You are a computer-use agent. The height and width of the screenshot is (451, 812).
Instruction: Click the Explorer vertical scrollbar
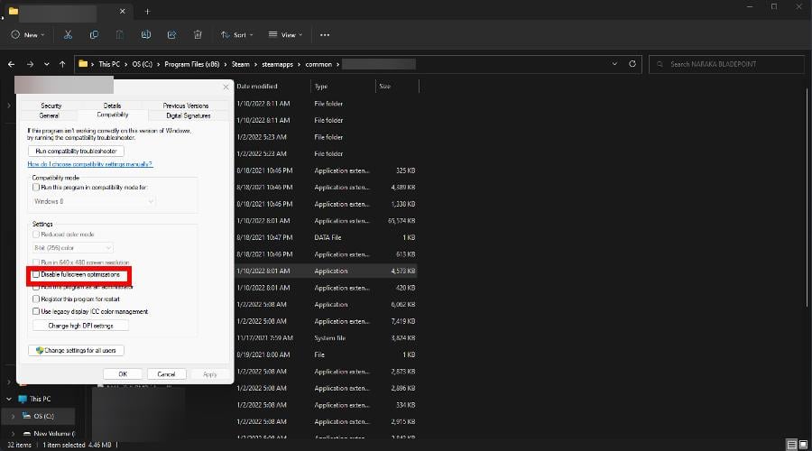pos(807,197)
